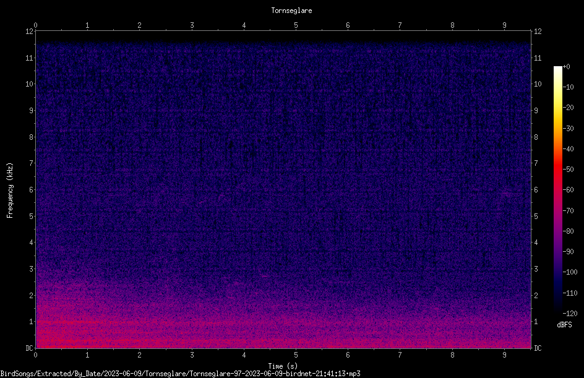Click the "5" tick on top time axis
The height and width of the screenshot is (378, 584).
[x=296, y=25]
